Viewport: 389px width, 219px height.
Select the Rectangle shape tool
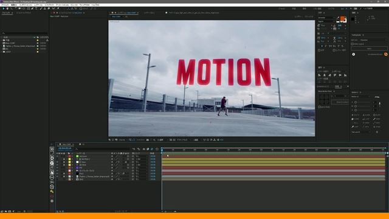28,9
